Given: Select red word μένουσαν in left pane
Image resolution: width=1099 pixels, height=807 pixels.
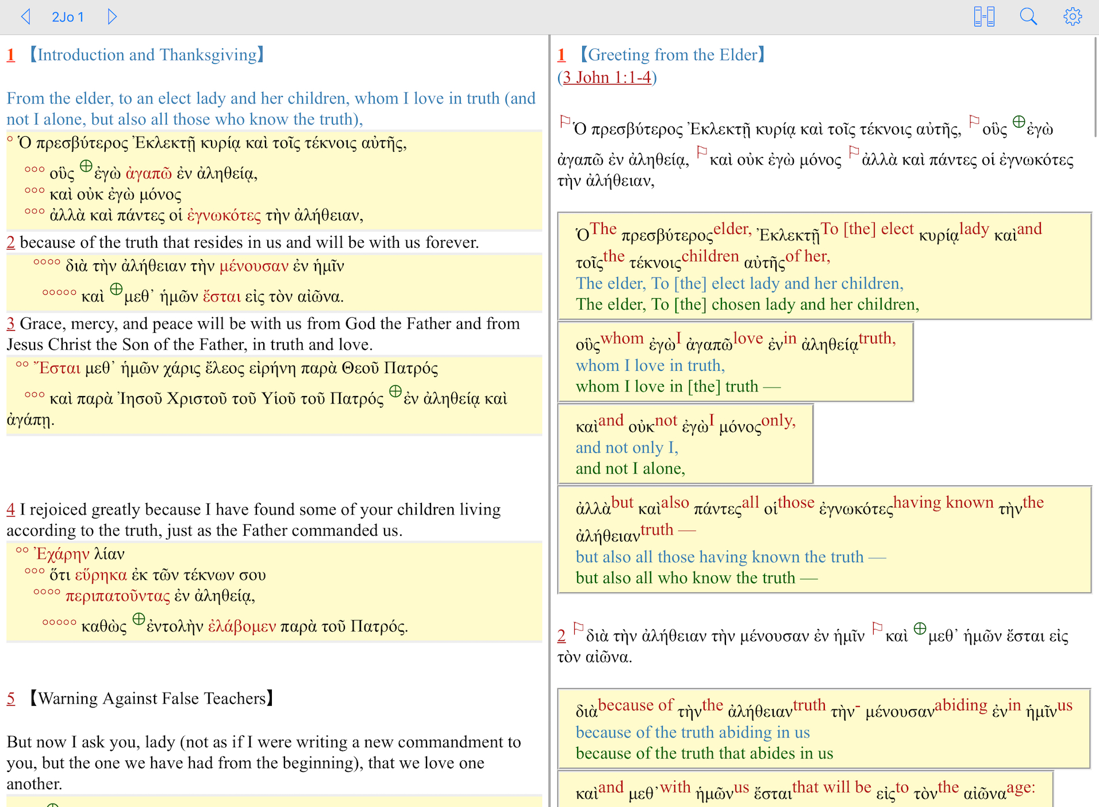Looking at the screenshot, I should [254, 266].
